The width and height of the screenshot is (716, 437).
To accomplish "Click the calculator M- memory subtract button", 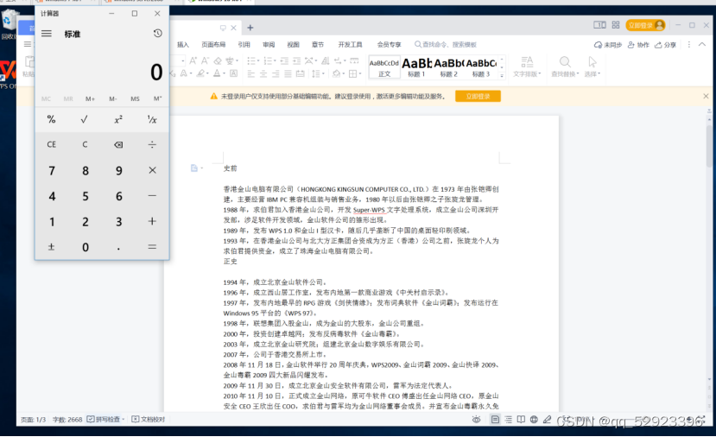I will 113,98.
